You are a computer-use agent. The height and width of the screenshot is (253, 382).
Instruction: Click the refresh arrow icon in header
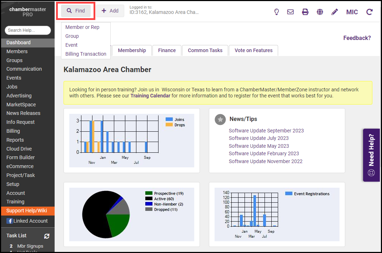tap(370, 12)
